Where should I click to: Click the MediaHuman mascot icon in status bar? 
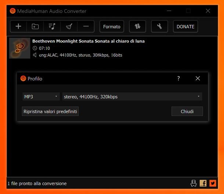click(194, 183)
